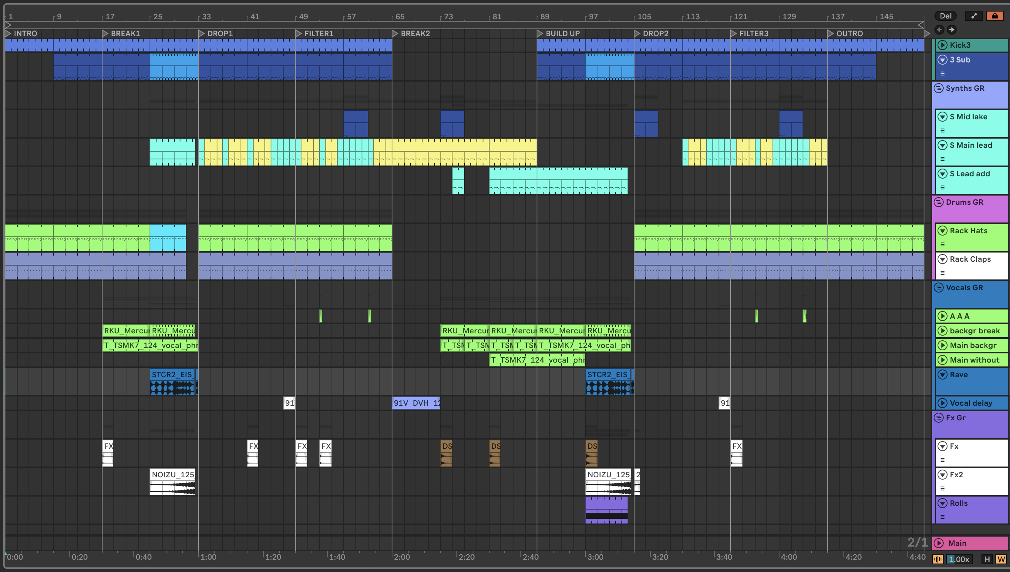Image resolution: width=1010 pixels, height=572 pixels.
Task: Fold the S Main lead track
Action: (942, 145)
